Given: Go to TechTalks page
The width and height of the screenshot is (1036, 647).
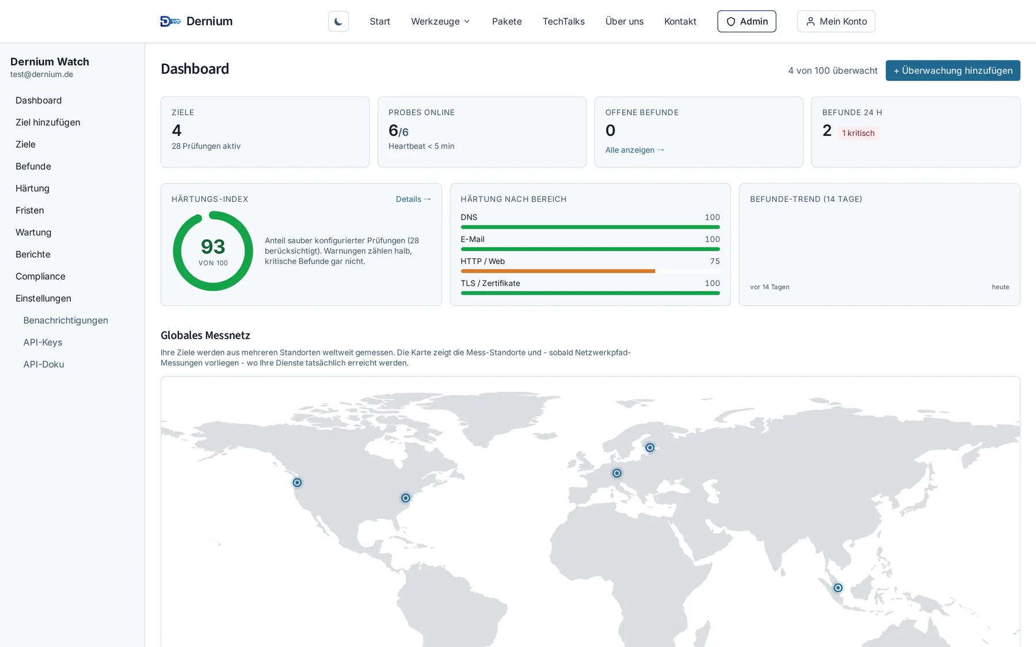Looking at the screenshot, I should pos(563,21).
